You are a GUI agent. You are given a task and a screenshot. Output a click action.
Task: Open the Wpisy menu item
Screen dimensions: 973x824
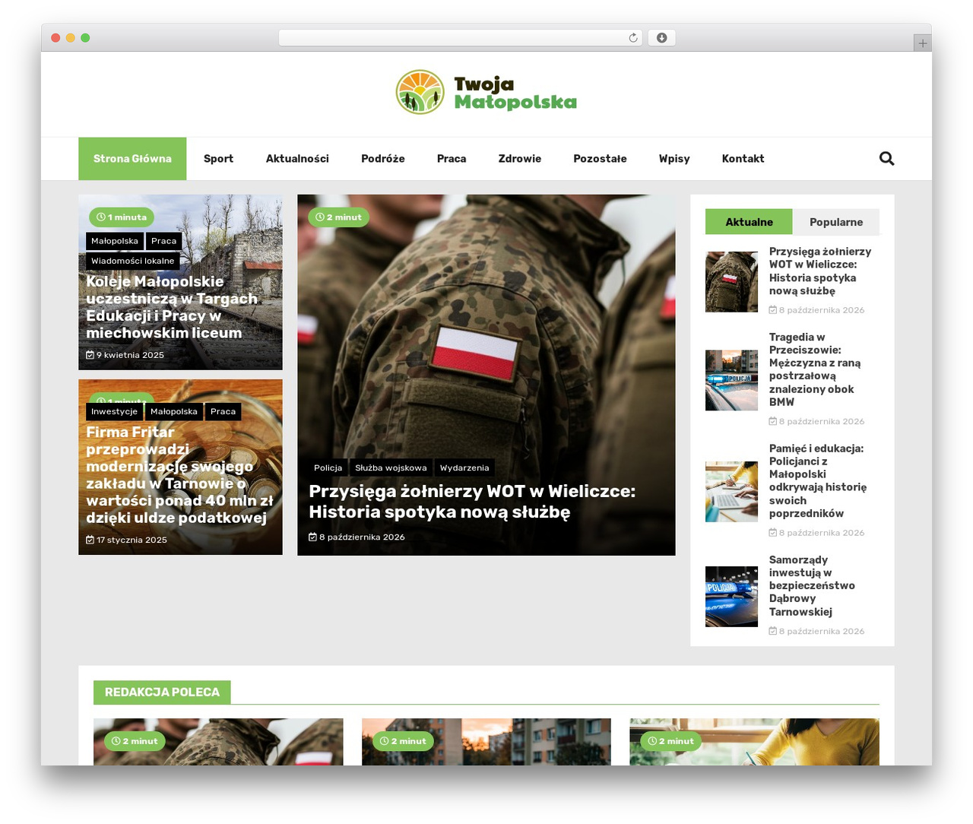point(674,158)
